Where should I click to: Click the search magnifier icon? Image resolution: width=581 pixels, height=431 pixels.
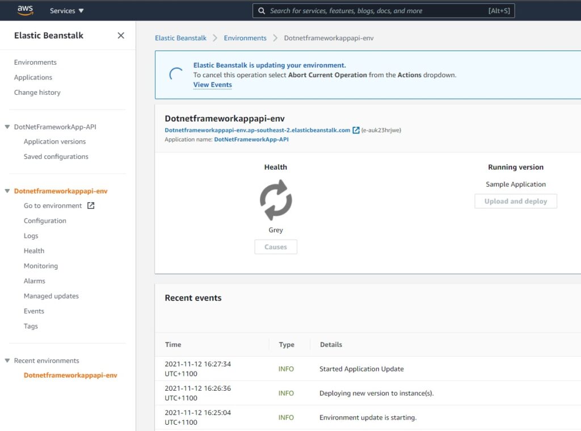point(262,10)
